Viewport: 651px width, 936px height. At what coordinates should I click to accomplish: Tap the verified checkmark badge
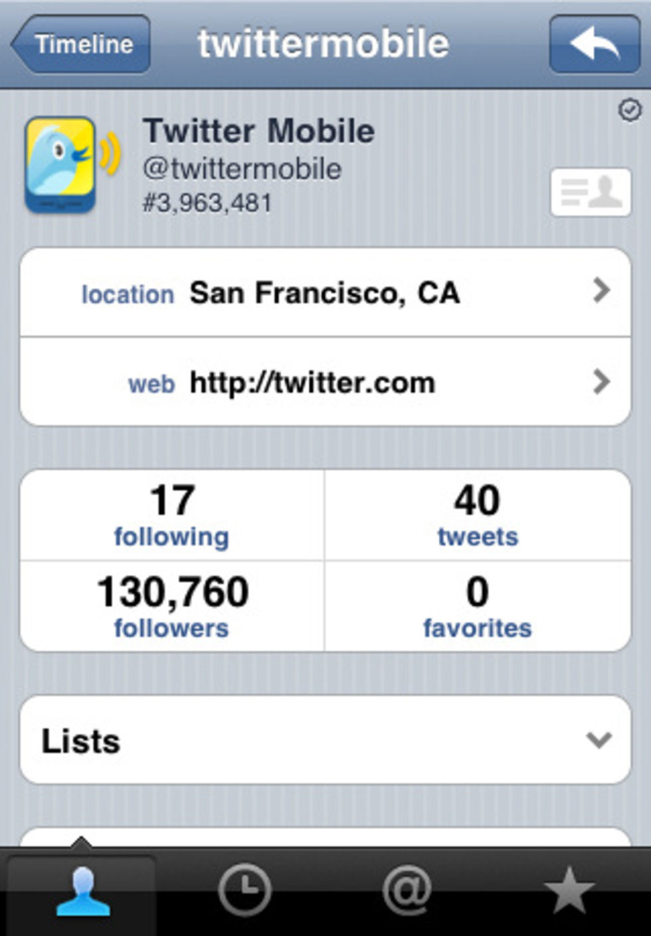click(x=629, y=110)
